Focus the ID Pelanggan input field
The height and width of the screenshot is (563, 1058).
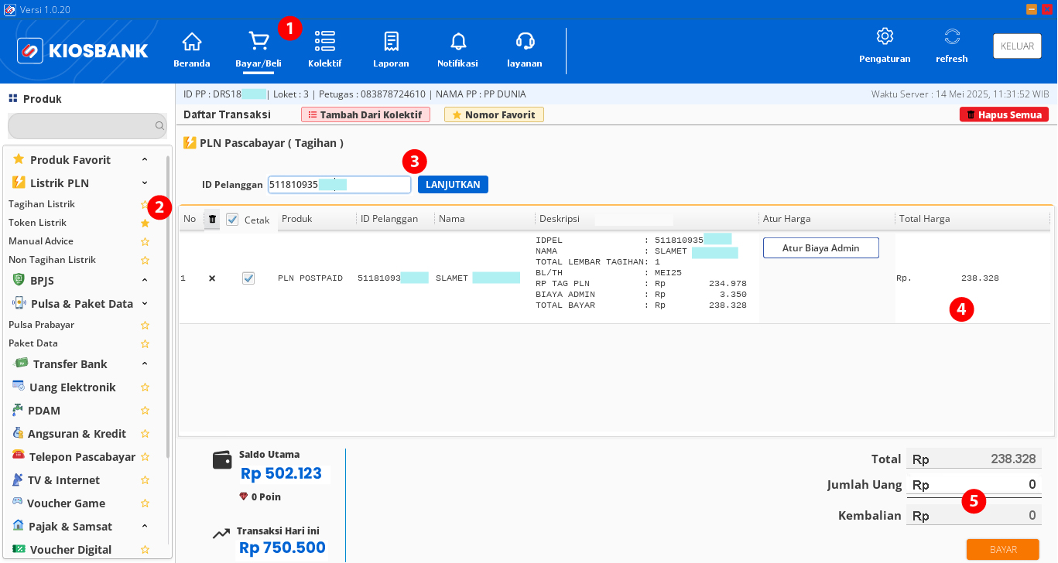[x=340, y=185]
